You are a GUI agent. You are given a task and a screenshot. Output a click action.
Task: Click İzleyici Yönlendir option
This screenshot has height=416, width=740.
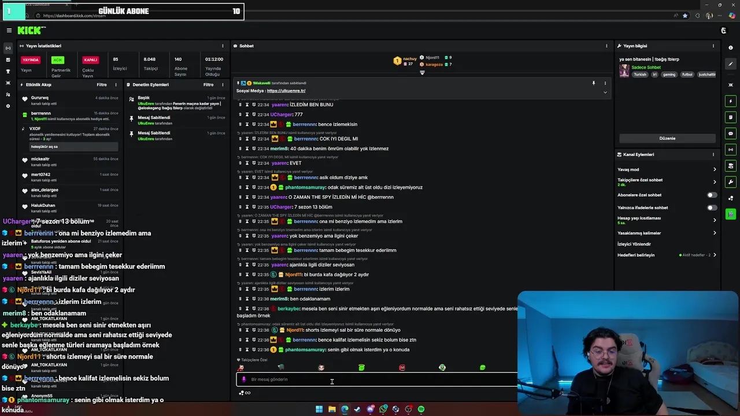(x=634, y=244)
